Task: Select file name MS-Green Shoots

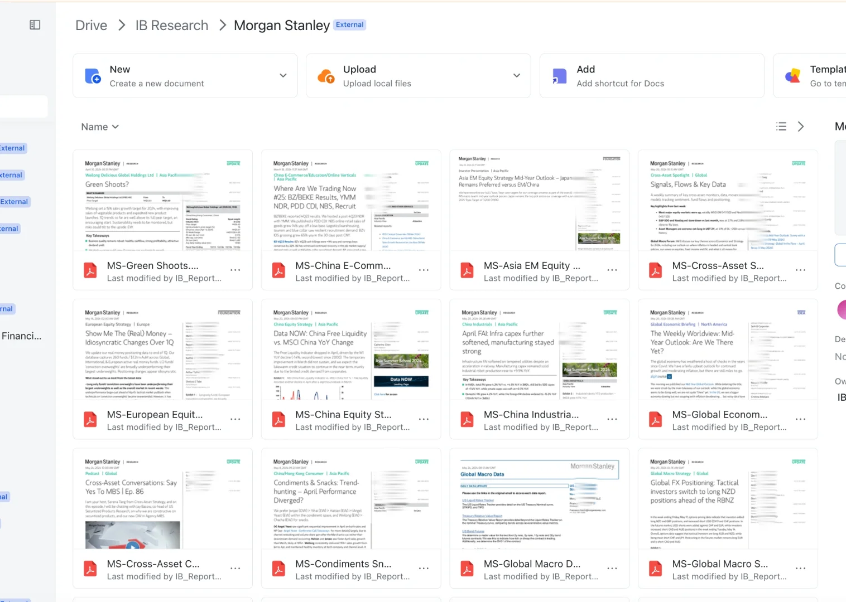Action: click(x=153, y=266)
